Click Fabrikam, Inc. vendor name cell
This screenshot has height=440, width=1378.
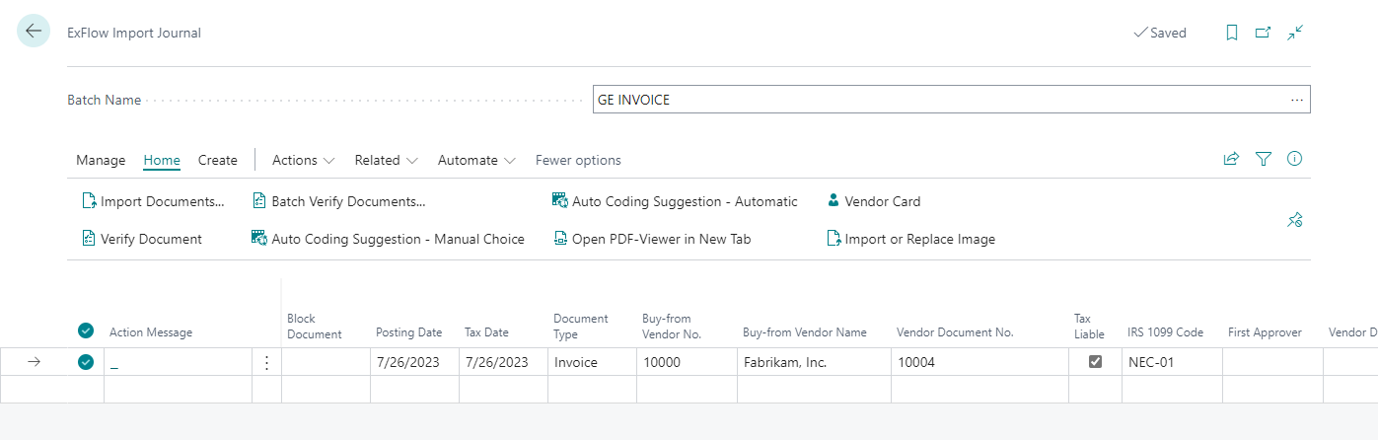pyautogui.click(x=814, y=362)
